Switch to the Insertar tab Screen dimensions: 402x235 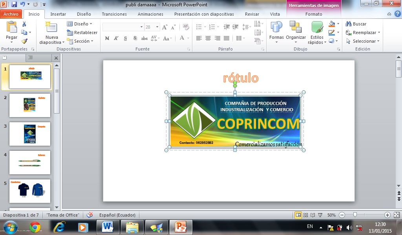click(58, 14)
